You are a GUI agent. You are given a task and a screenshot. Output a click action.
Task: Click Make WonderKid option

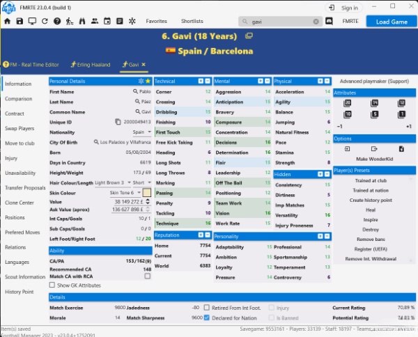click(x=374, y=159)
